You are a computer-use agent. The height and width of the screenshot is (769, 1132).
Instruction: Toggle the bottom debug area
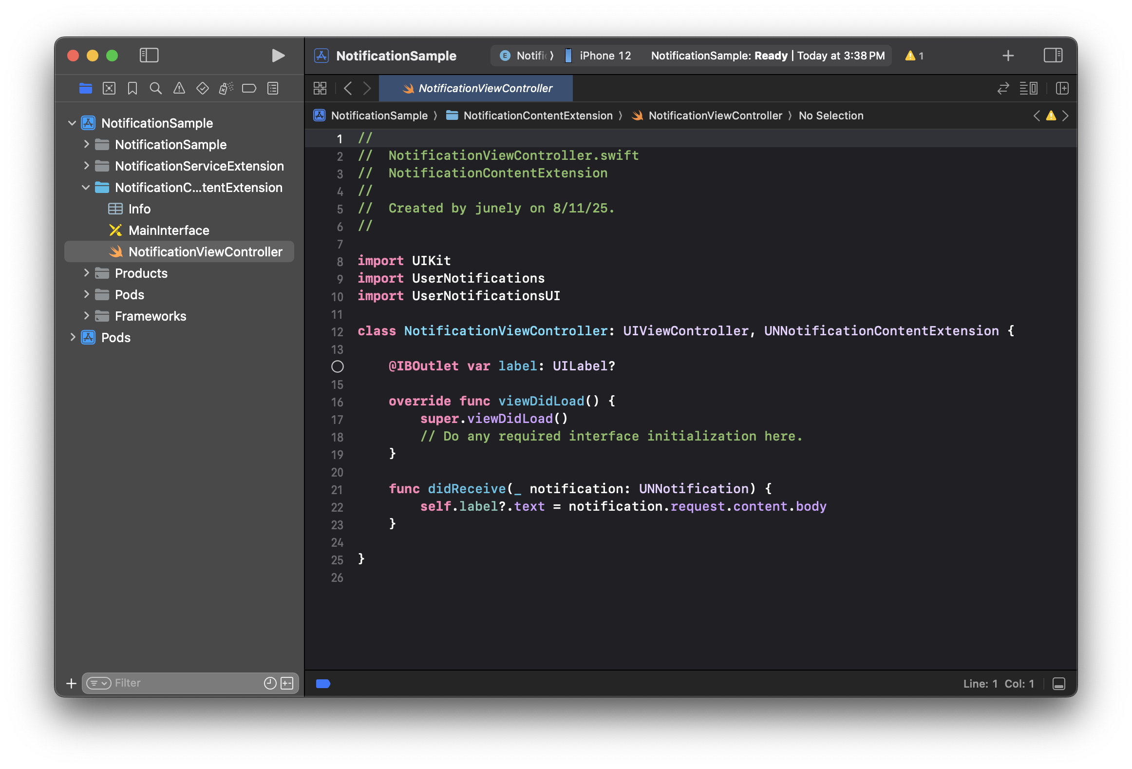tap(1058, 684)
